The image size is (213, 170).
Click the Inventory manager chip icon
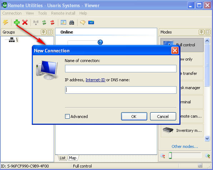pos(168,130)
